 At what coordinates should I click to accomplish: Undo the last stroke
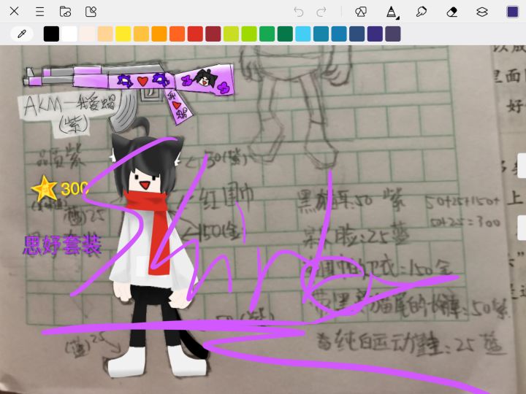click(298, 12)
